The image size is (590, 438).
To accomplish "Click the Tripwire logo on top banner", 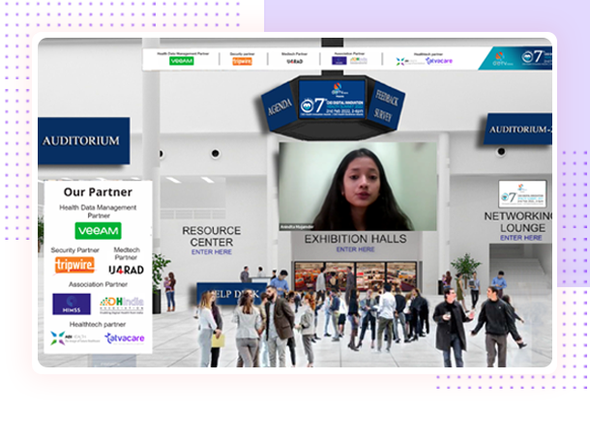I will 241,61.
